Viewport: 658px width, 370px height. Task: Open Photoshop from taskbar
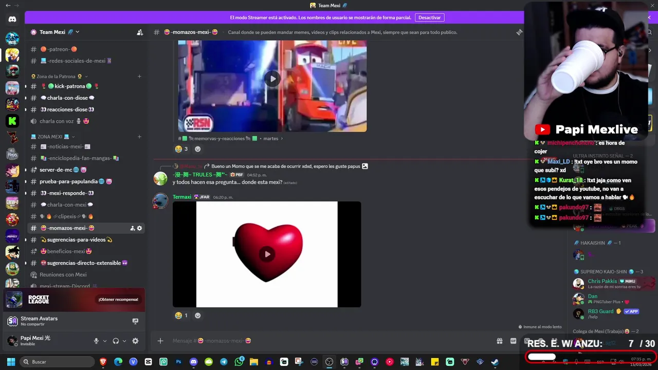pos(178,362)
